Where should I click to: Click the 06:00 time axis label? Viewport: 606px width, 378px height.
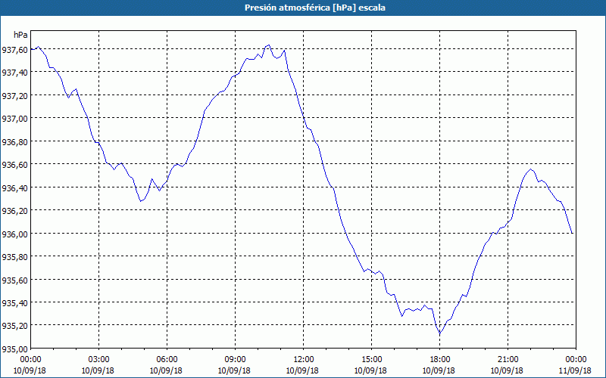click(x=167, y=360)
